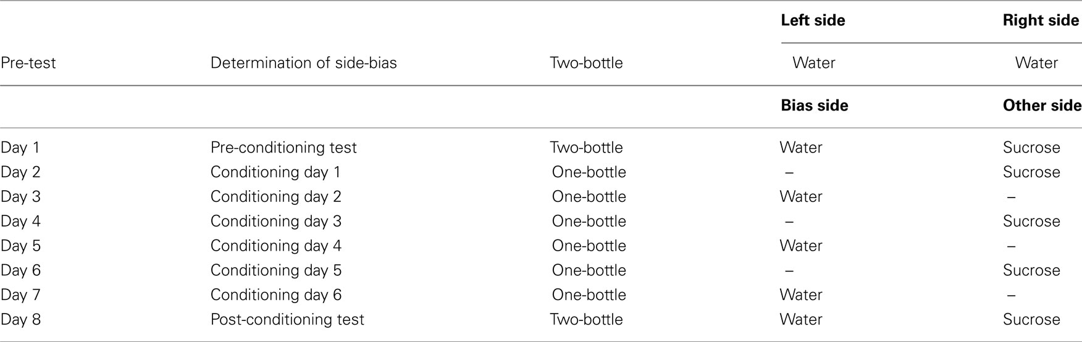The width and height of the screenshot is (1082, 342).
Task: Select the Day 1 row label
Action: point(20,148)
